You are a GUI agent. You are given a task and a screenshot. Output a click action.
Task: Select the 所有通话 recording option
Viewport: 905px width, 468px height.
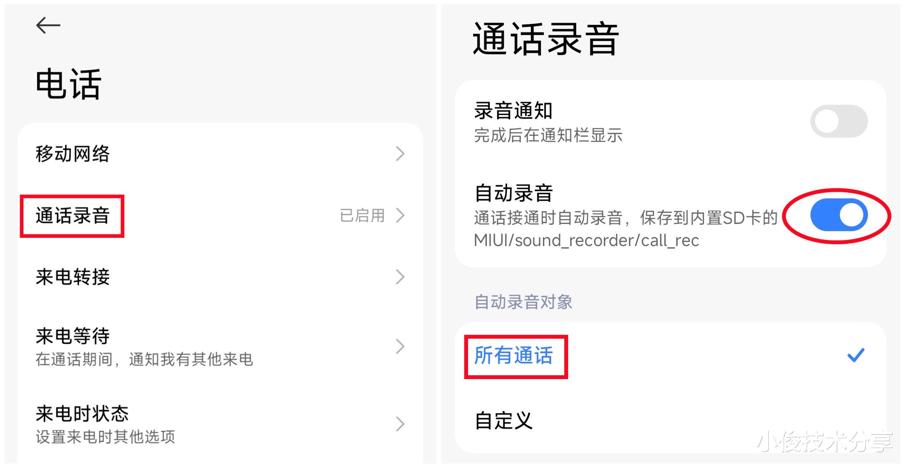[x=514, y=357]
